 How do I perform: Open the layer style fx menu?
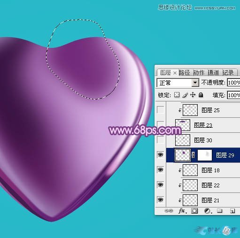[x=182, y=211]
